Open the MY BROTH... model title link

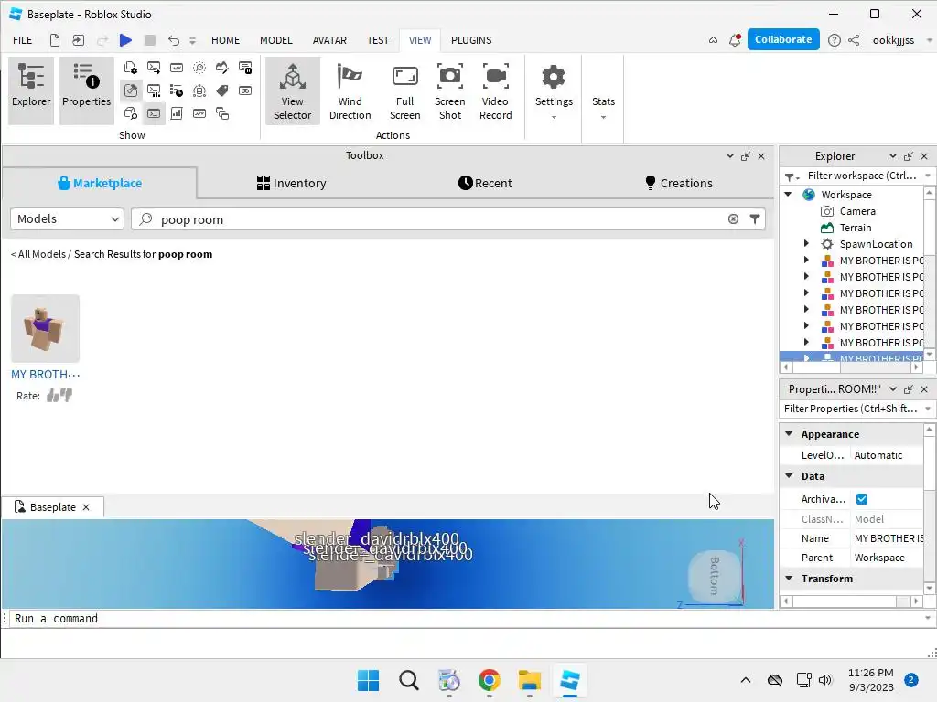point(46,374)
